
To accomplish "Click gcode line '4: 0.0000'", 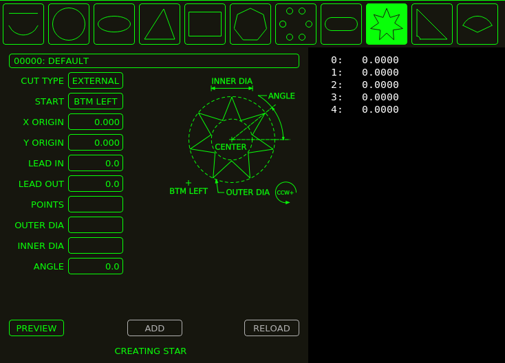I will pos(365,109).
